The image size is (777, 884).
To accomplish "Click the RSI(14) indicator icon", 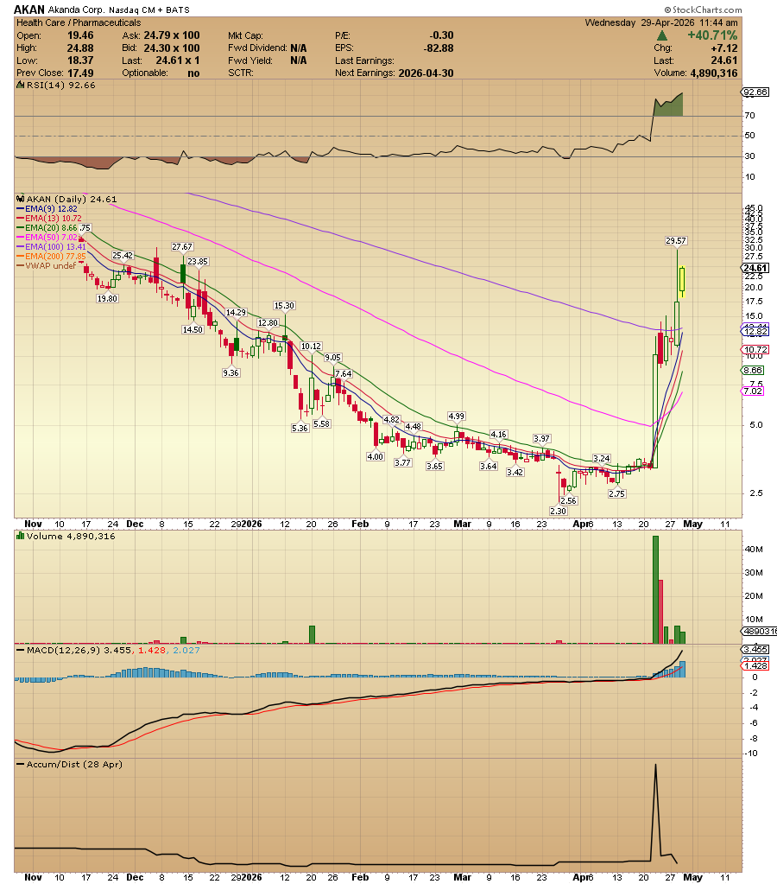I will tap(20, 86).
